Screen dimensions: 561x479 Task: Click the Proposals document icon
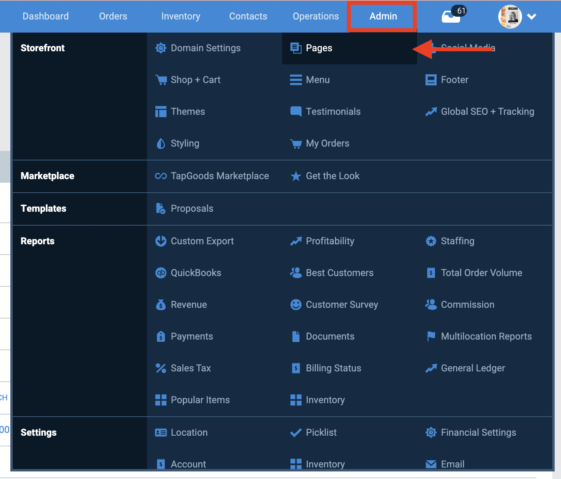tap(161, 208)
